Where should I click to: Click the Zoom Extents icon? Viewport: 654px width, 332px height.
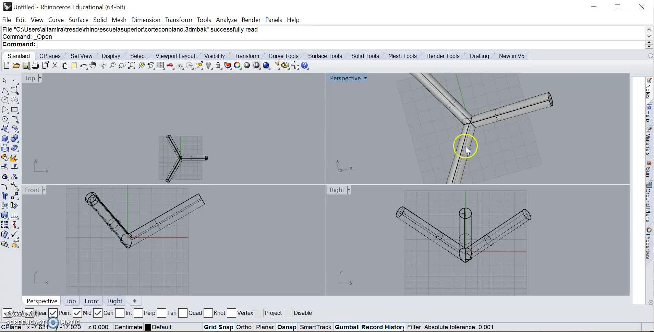click(x=132, y=66)
